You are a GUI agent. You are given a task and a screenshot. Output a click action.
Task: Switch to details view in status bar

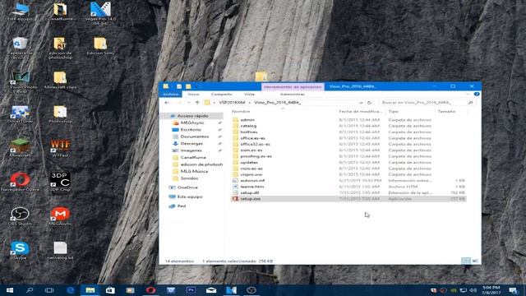[466, 261]
